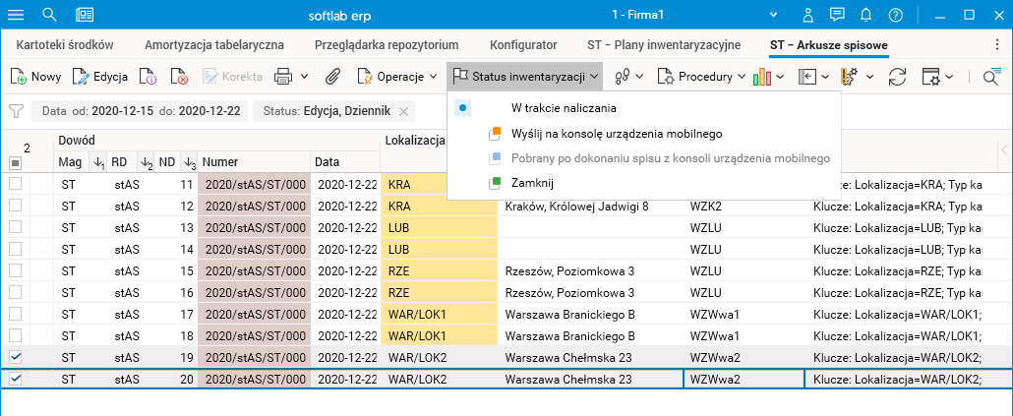Open the chat messages icon

point(837,14)
